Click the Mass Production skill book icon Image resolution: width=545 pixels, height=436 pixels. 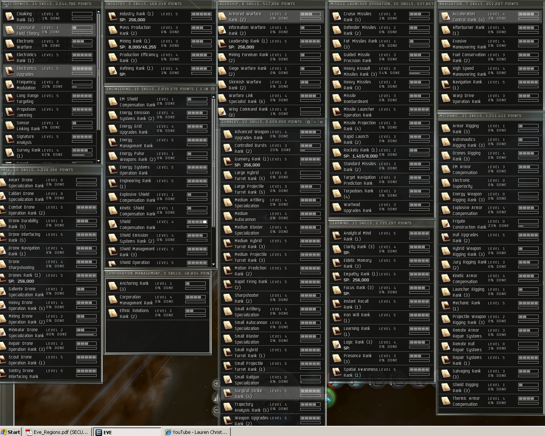point(113,30)
